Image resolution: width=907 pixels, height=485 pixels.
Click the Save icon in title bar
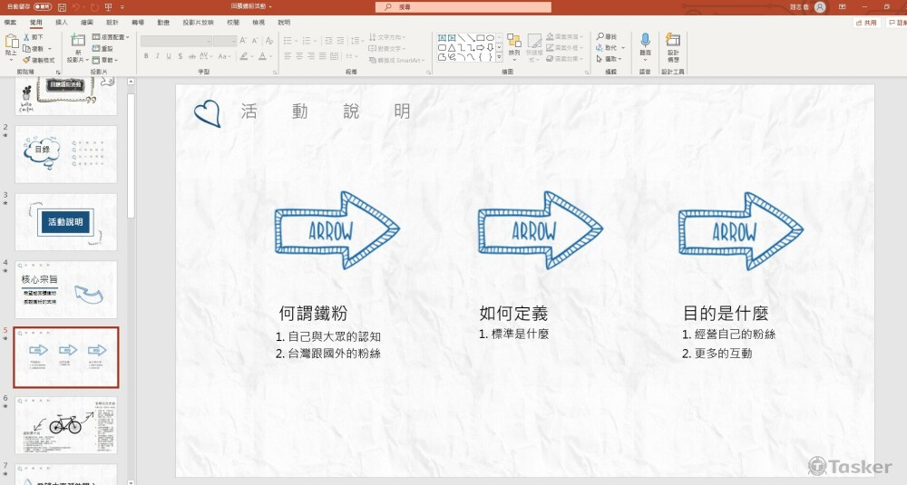coord(63,6)
